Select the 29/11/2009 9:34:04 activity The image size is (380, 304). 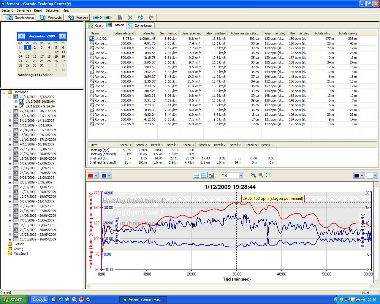[x=40, y=106]
